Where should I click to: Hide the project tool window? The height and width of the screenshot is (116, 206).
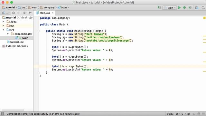click(x=30, y=13)
